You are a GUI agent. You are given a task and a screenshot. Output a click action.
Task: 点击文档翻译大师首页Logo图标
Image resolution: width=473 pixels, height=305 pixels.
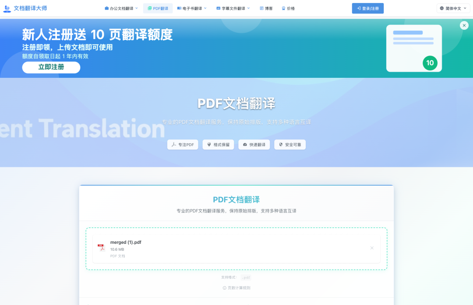coord(7,8)
